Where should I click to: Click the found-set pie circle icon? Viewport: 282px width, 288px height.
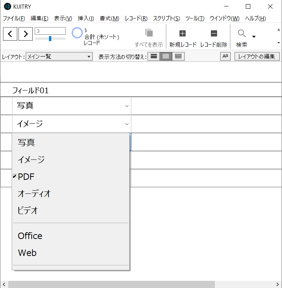tap(77, 33)
